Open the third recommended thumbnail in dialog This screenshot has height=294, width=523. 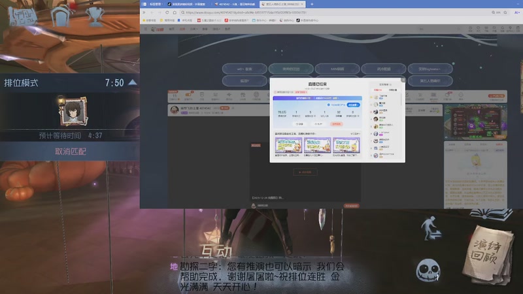tap(346, 145)
